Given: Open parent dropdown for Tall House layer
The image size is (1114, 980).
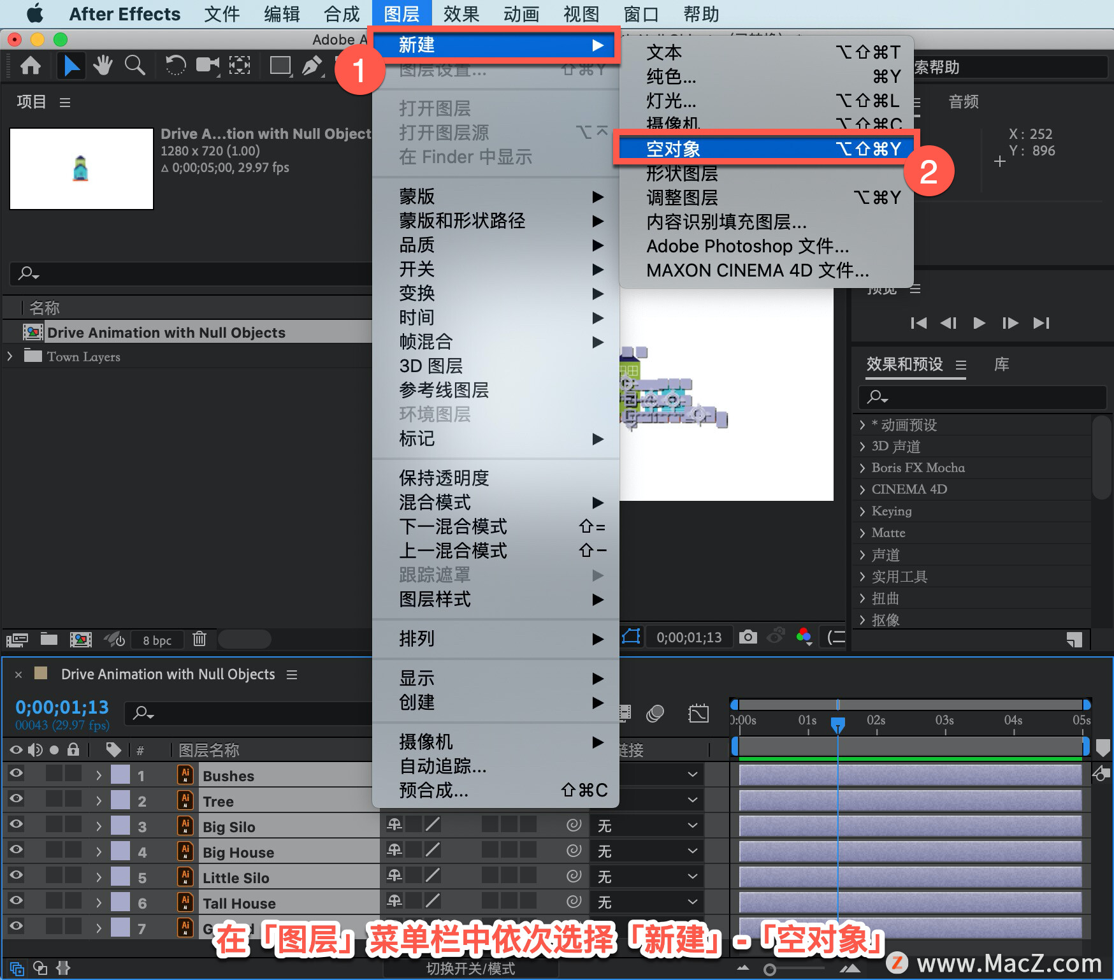Looking at the screenshot, I should click(647, 902).
